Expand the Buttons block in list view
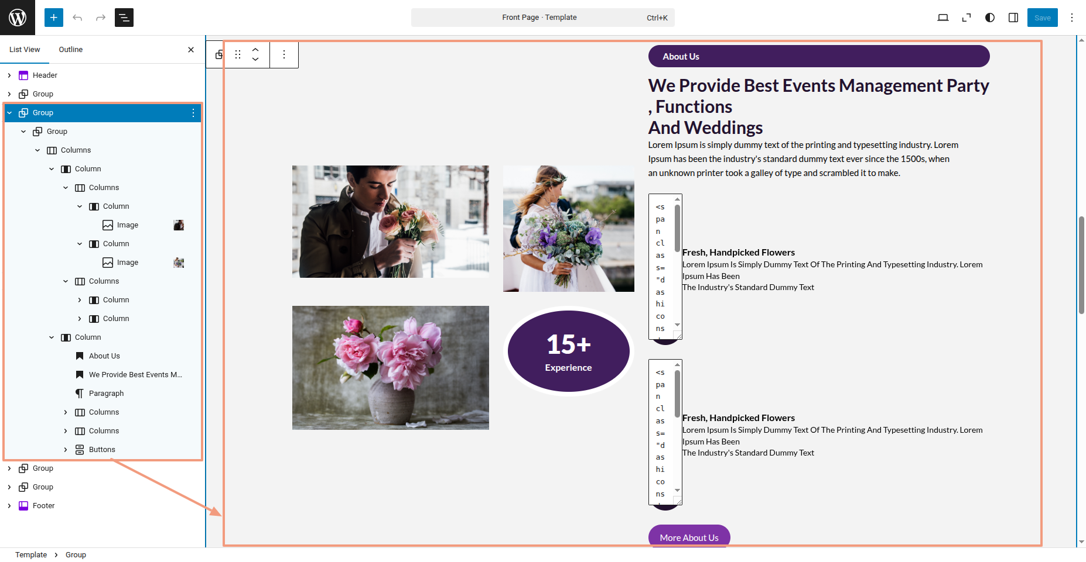The image size is (1086, 562). [66, 450]
